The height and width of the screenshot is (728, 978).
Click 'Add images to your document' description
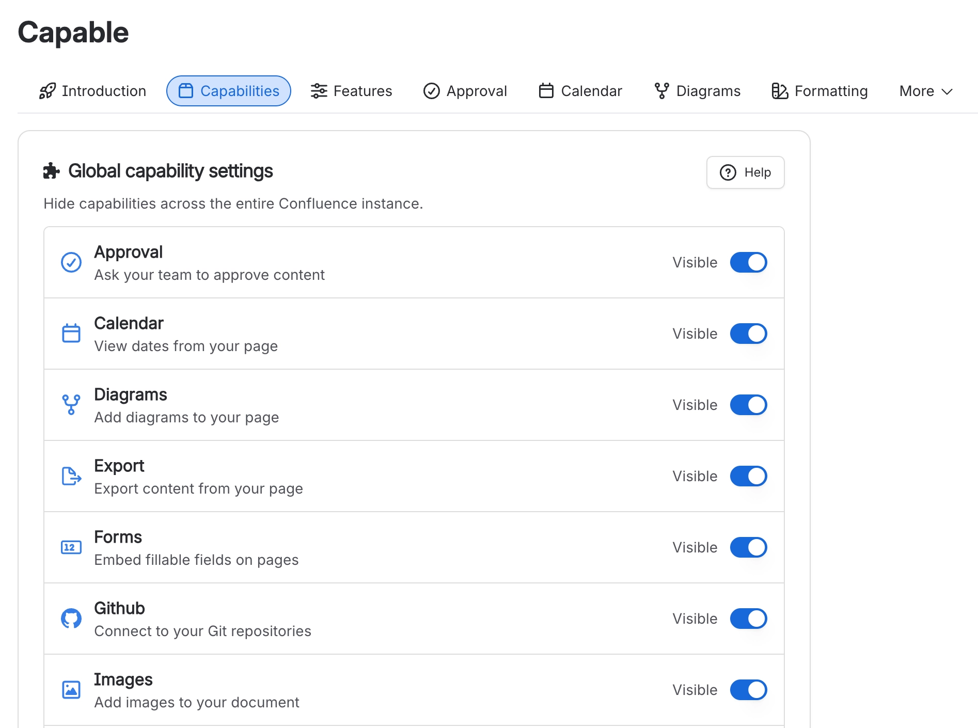pyautogui.click(x=197, y=702)
